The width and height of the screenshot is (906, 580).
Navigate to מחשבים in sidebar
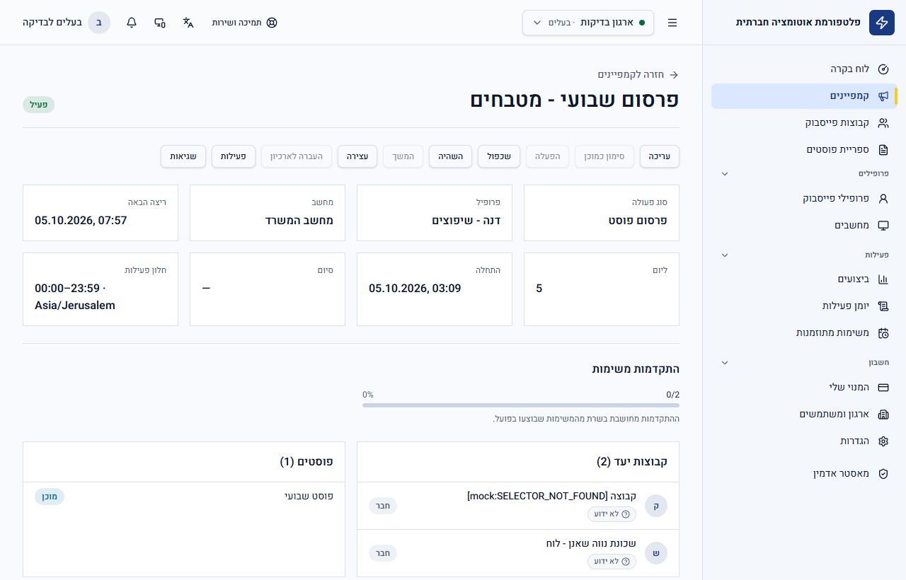click(804, 226)
